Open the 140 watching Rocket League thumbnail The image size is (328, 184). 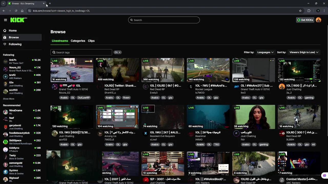pos(208,70)
